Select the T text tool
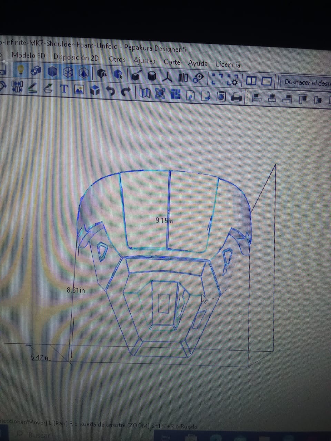Screen dimensions: 331x441 pos(64,89)
